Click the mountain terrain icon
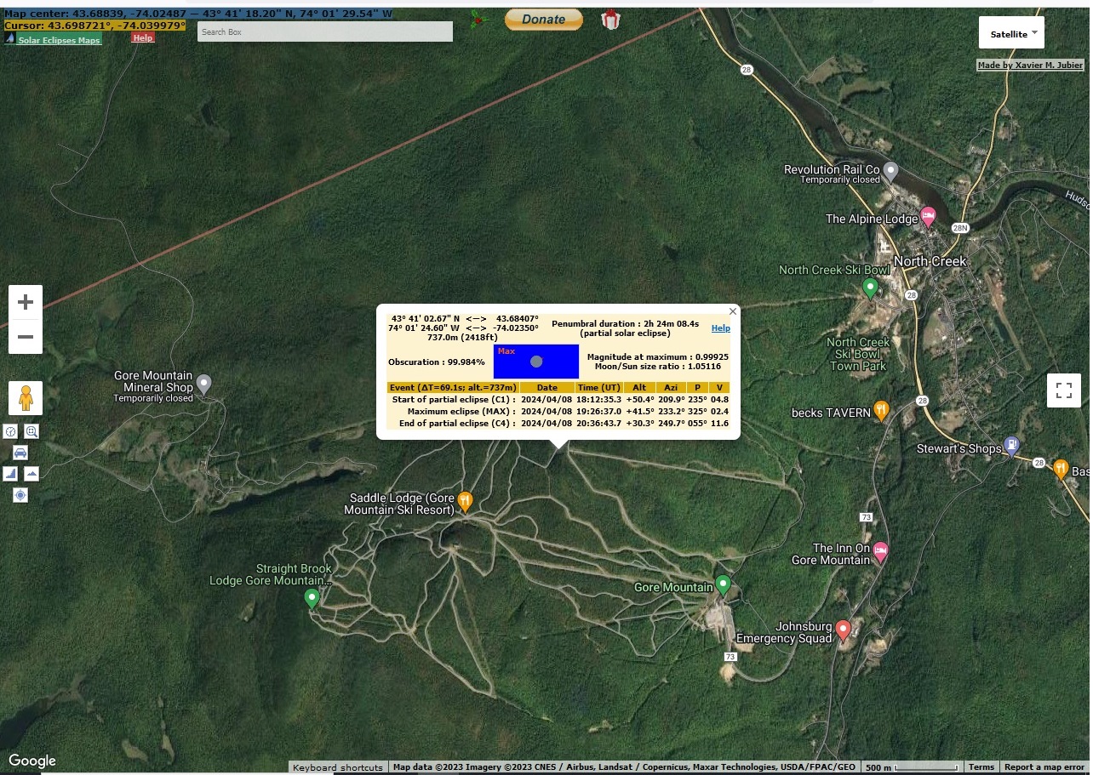The width and height of the screenshot is (1093, 775). point(31,474)
